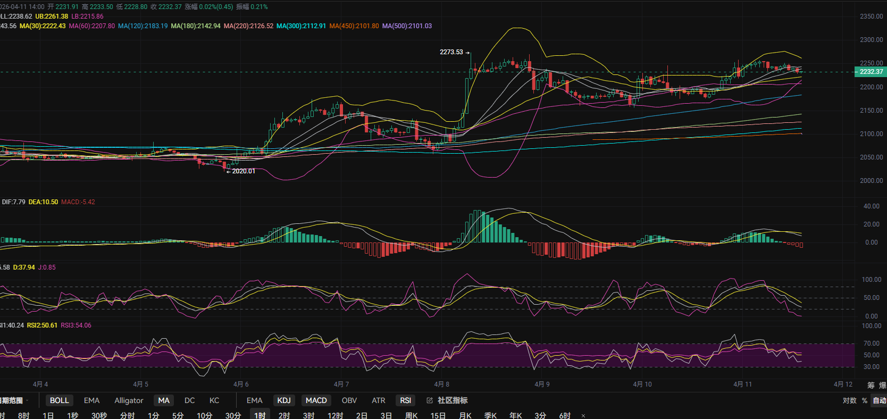Disable the MACD sub-indicator
This screenshot has width=887, height=419.
(x=316, y=400)
